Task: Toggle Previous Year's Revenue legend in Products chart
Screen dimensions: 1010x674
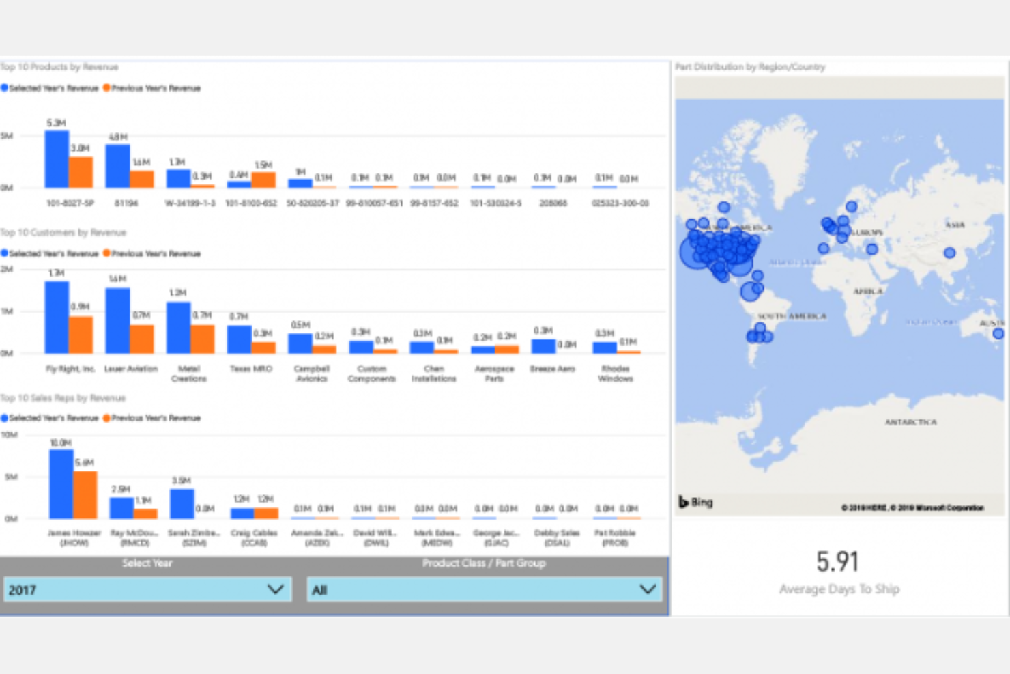Action: click(156, 88)
